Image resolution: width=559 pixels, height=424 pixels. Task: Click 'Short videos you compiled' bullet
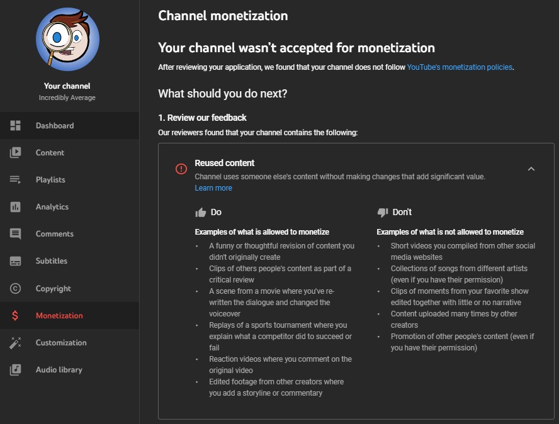coord(463,251)
